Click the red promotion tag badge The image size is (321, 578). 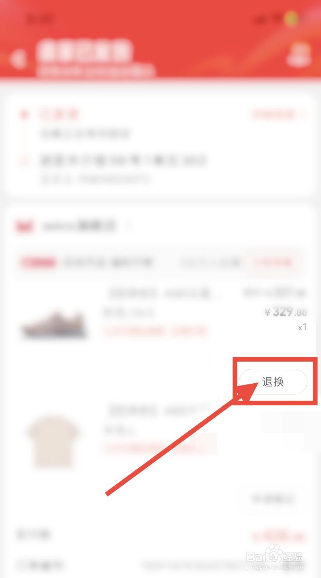tap(39, 263)
